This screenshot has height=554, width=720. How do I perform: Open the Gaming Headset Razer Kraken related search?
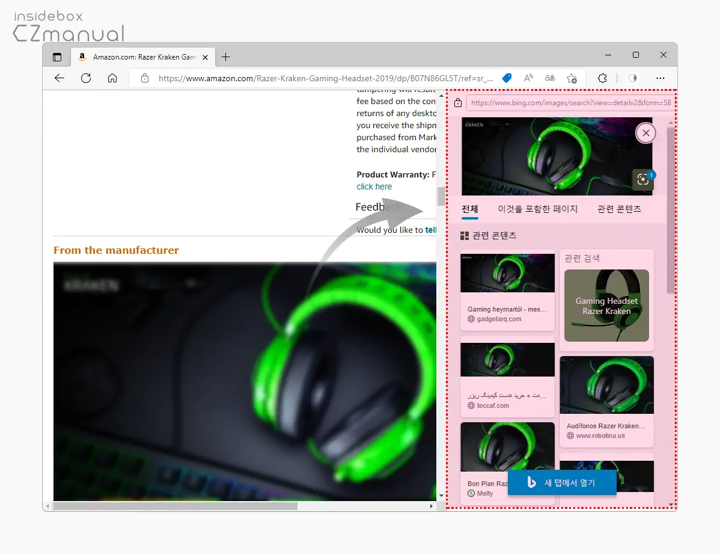606,306
